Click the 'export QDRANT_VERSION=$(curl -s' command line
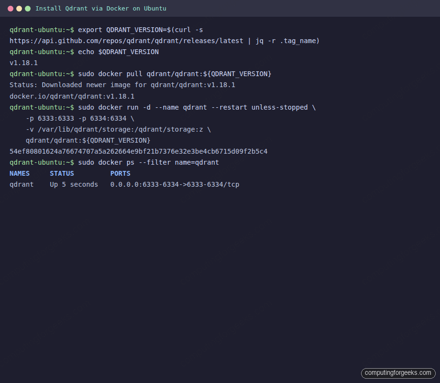The image size is (440, 383). pyautogui.click(x=140, y=30)
